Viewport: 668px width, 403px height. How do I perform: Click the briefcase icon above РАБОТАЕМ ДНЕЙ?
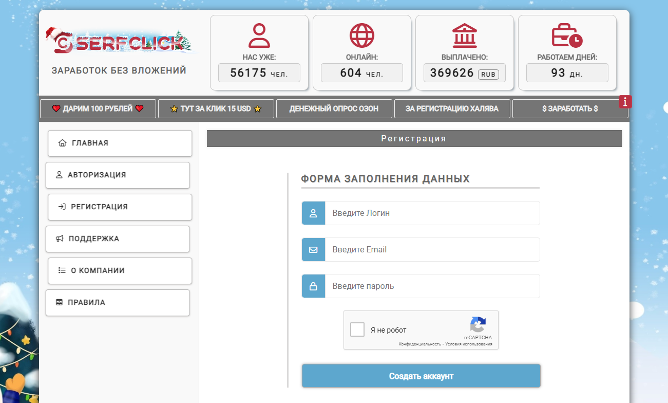[567, 36]
